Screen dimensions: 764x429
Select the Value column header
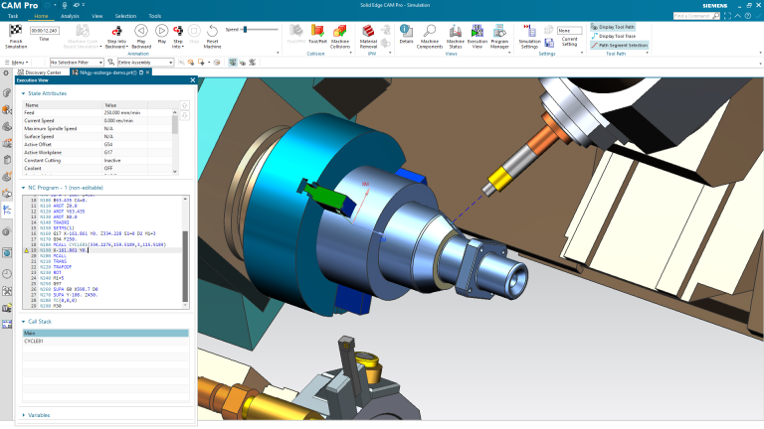tap(124, 105)
